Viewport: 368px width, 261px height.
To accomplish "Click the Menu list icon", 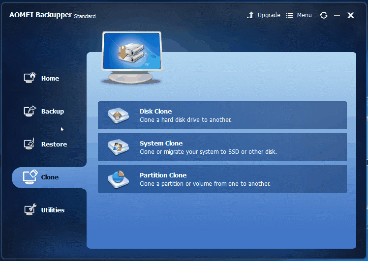I will (x=289, y=15).
